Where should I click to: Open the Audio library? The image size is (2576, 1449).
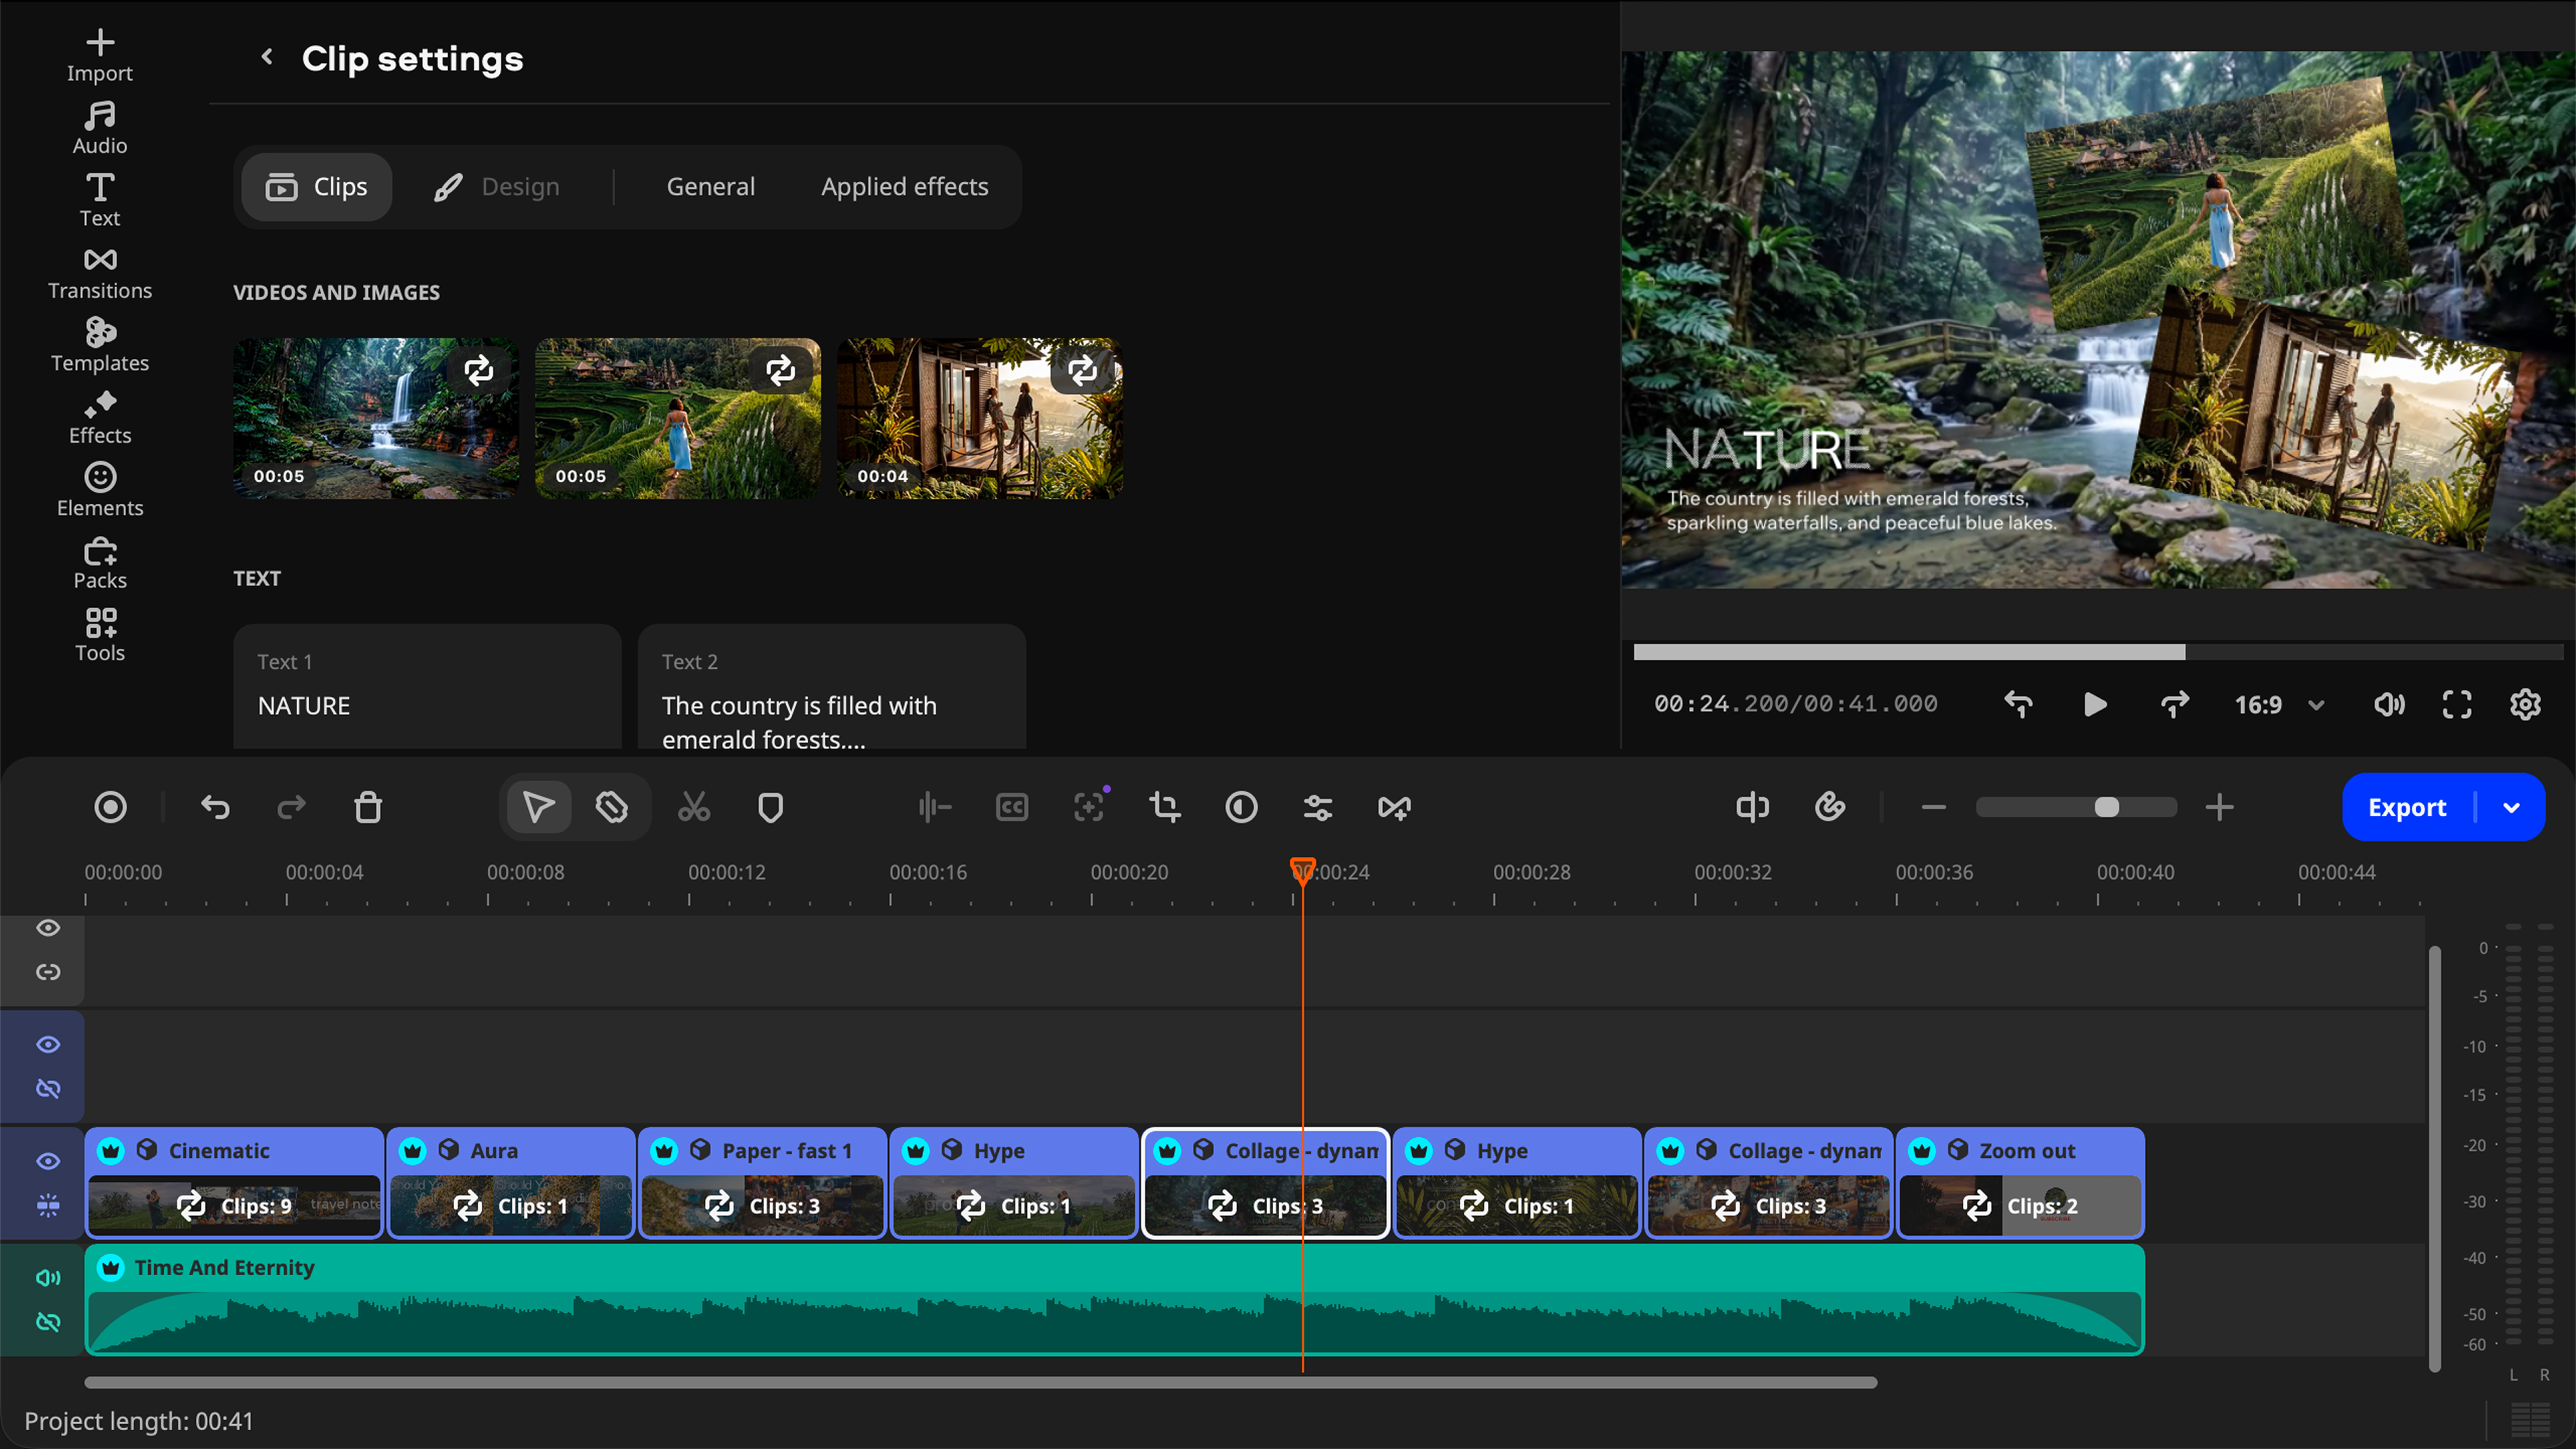coord(99,129)
